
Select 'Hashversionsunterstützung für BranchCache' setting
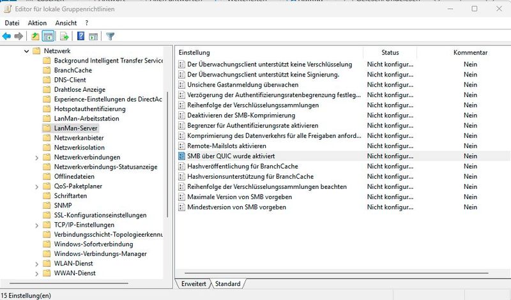250,177
